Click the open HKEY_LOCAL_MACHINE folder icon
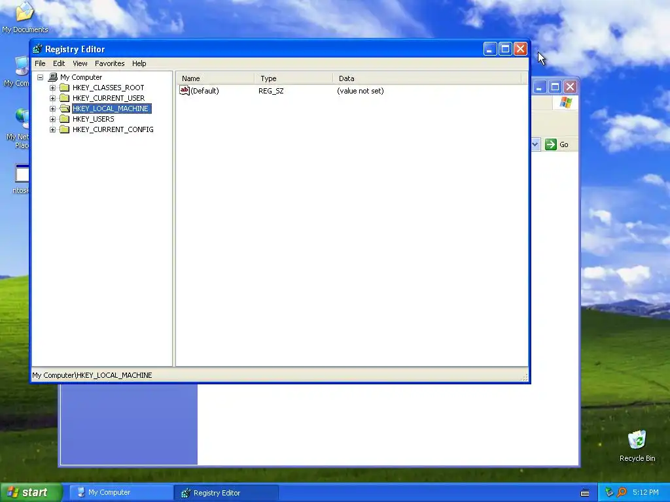The height and width of the screenshot is (502, 670). 65,109
